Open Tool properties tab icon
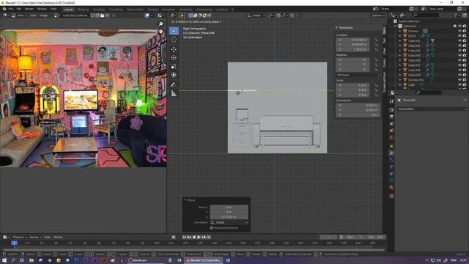This screenshot has height=264, width=469. pyautogui.click(x=391, y=102)
